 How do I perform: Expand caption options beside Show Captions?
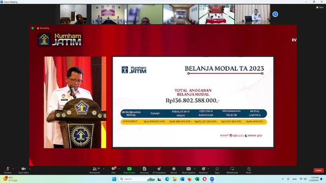pos(195,169)
